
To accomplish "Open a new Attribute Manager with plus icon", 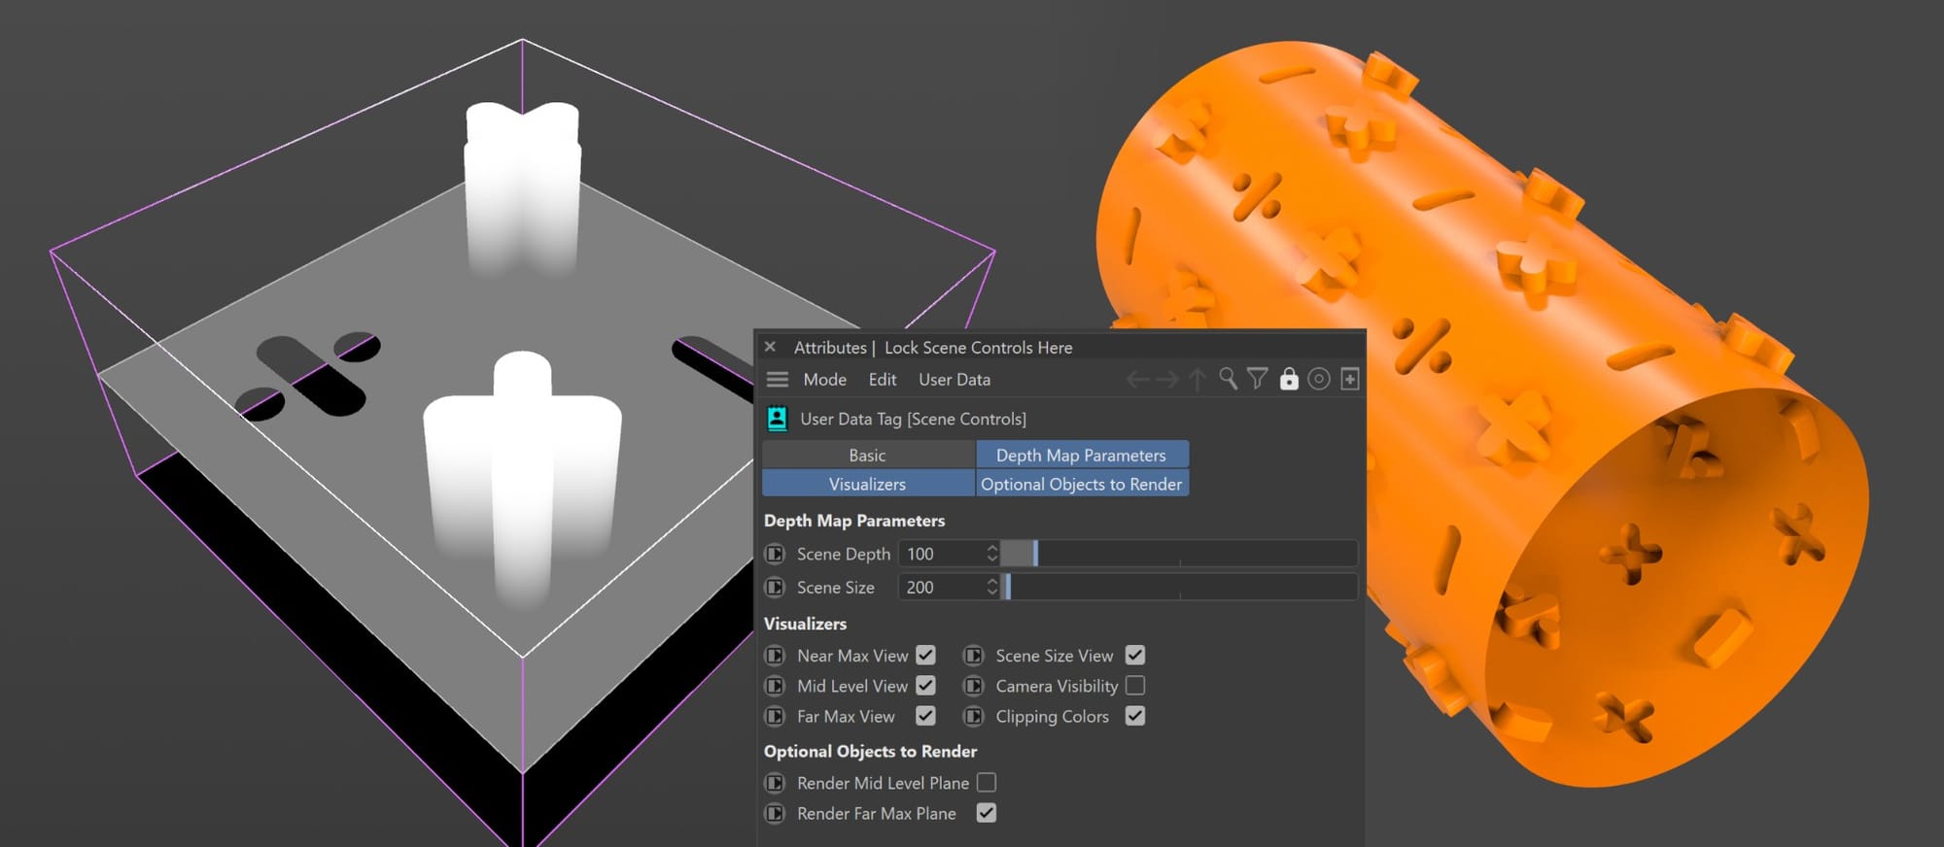I will [x=1350, y=379].
